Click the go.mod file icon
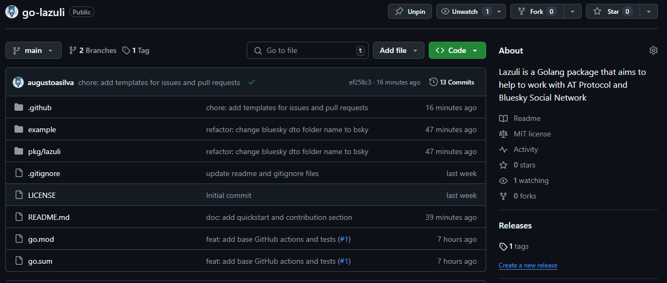 click(19, 239)
